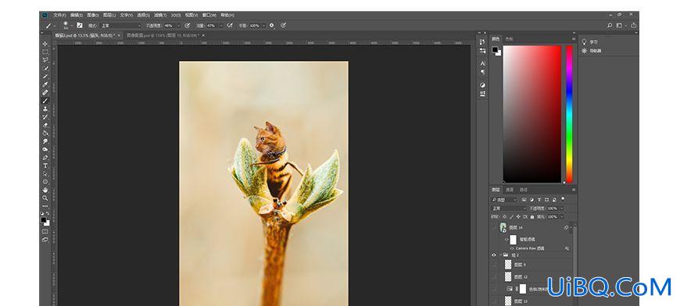
Task: Toggle pressure for size icon
Action: coord(283,26)
